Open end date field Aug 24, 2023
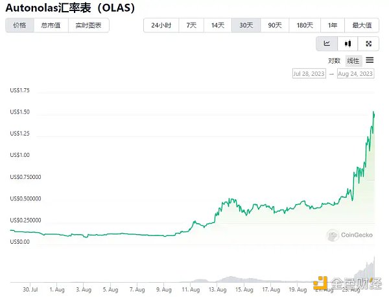Viewport: 389px width, 297px height. [x=355, y=74]
